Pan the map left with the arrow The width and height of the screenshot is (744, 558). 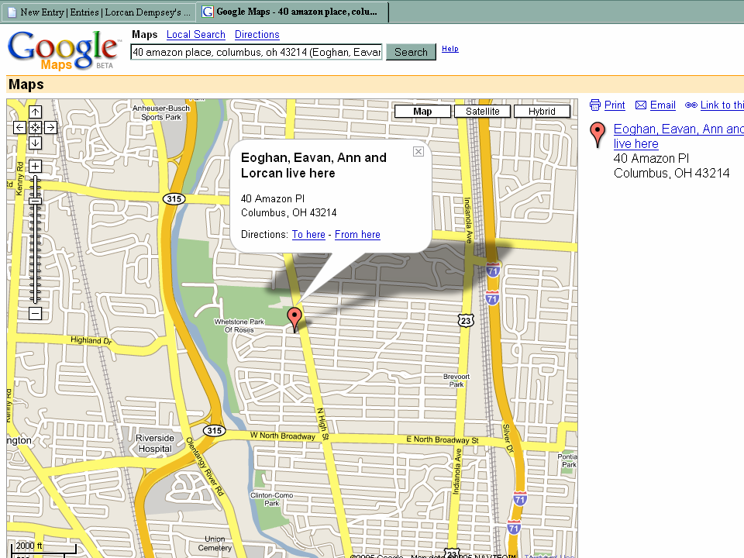(x=19, y=127)
